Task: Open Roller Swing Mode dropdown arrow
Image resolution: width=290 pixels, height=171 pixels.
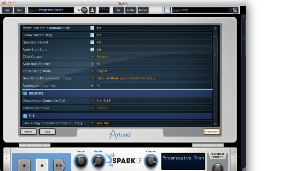Action: click(92, 71)
